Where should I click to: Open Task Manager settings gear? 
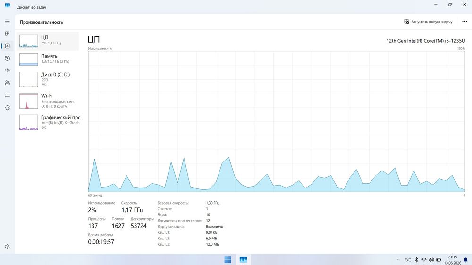click(7, 246)
